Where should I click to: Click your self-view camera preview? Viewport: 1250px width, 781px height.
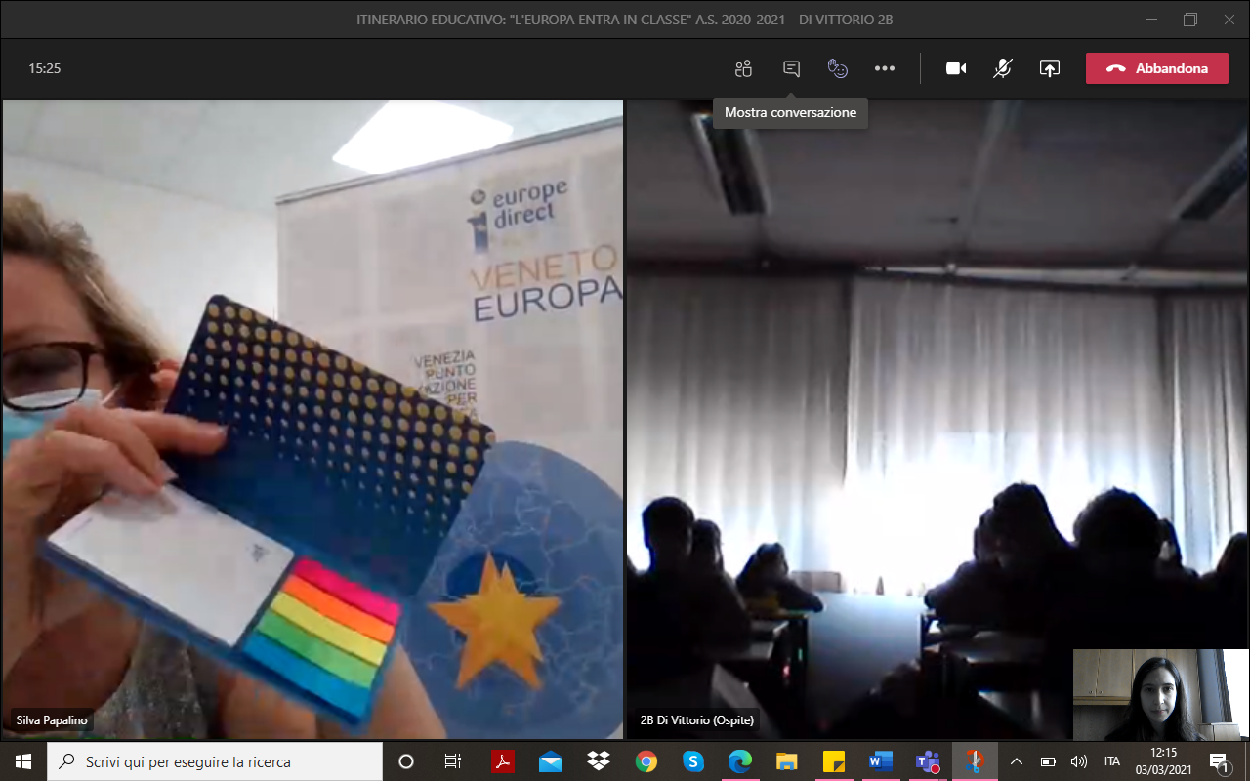pyautogui.click(x=1160, y=695)
